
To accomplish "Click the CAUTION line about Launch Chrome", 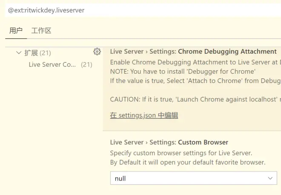I will [195, 99].
